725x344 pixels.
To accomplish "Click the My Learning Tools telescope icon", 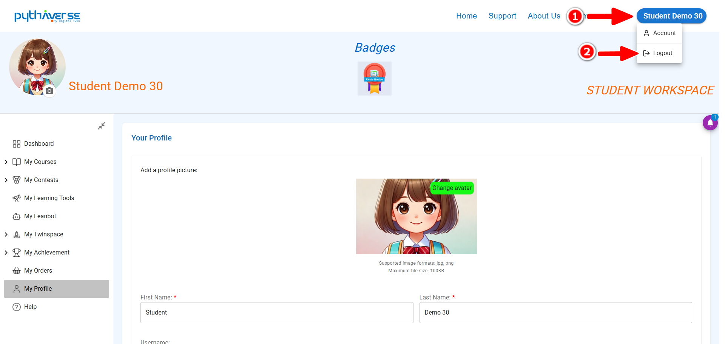I will pos(17,198).
